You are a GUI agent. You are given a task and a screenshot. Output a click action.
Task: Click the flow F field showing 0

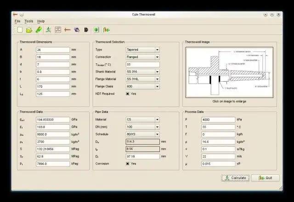[218, 135]
